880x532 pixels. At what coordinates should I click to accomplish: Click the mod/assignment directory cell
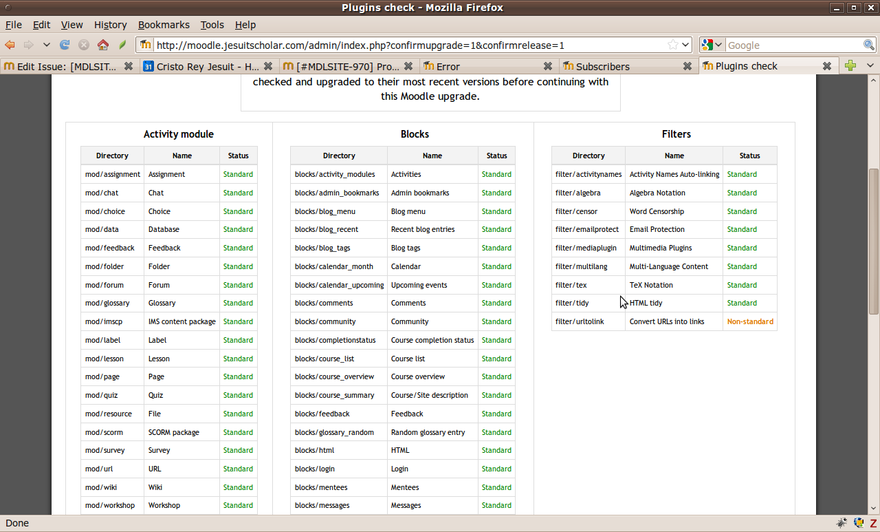[x=113, y=175]
